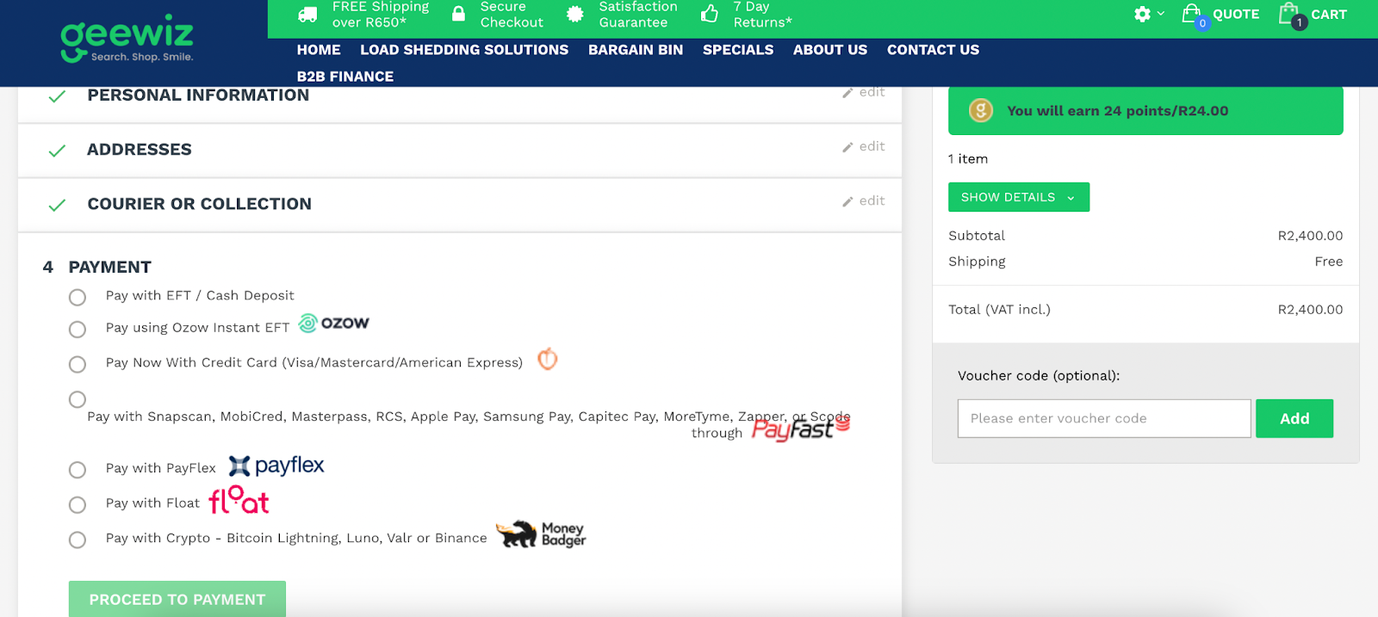Click 'You will earn 24 points/R24.00' banner
The height and width of the screenshot is (617, 1378).
(x=1145, y=110)
